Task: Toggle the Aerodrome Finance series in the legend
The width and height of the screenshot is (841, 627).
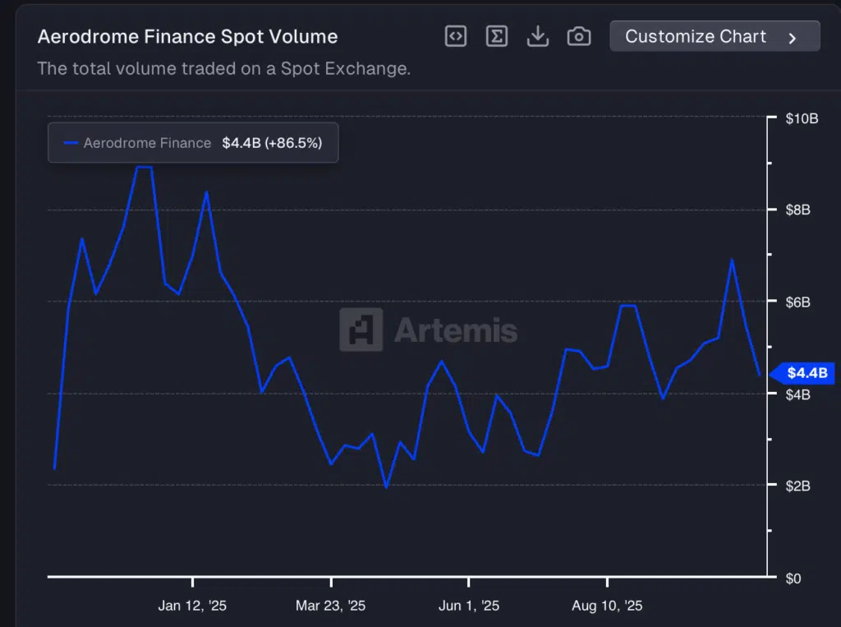Action: click(146, 142)
